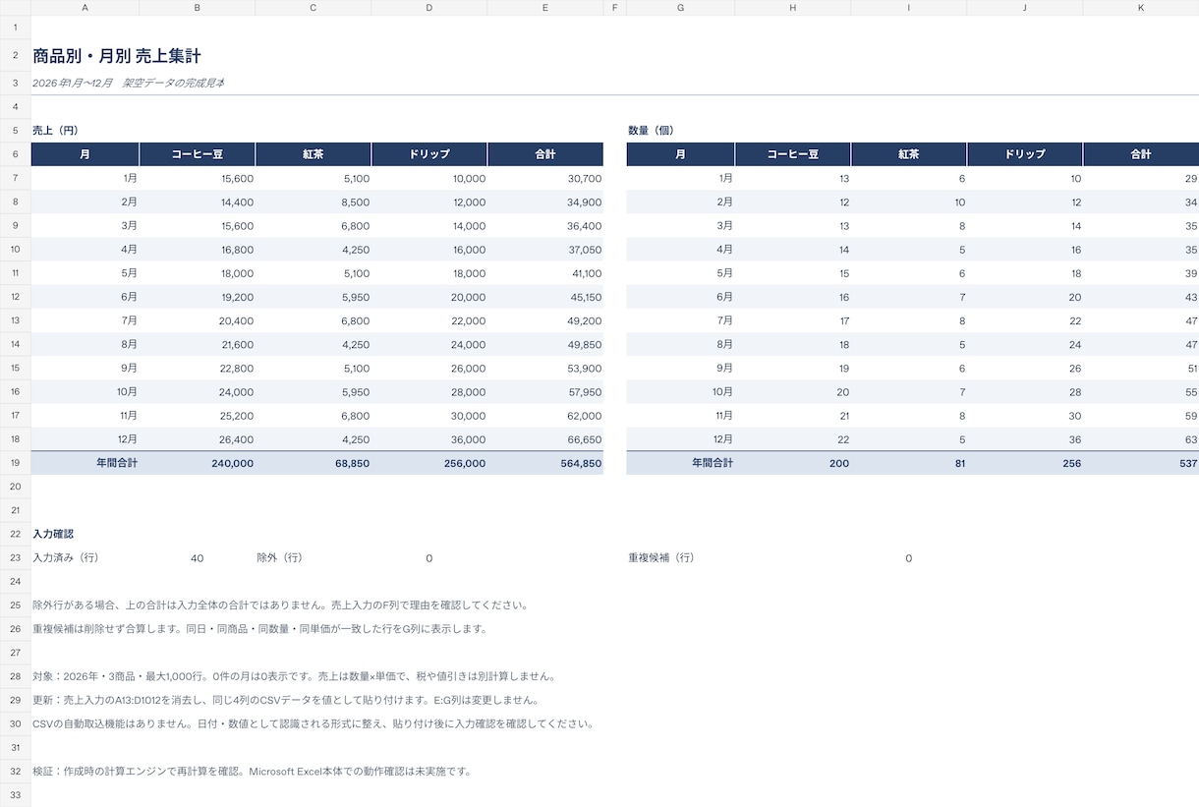Select cell 45,150 in 6月 row
The height and width of the screenshot is (807, 1199).
coord(545,297)
